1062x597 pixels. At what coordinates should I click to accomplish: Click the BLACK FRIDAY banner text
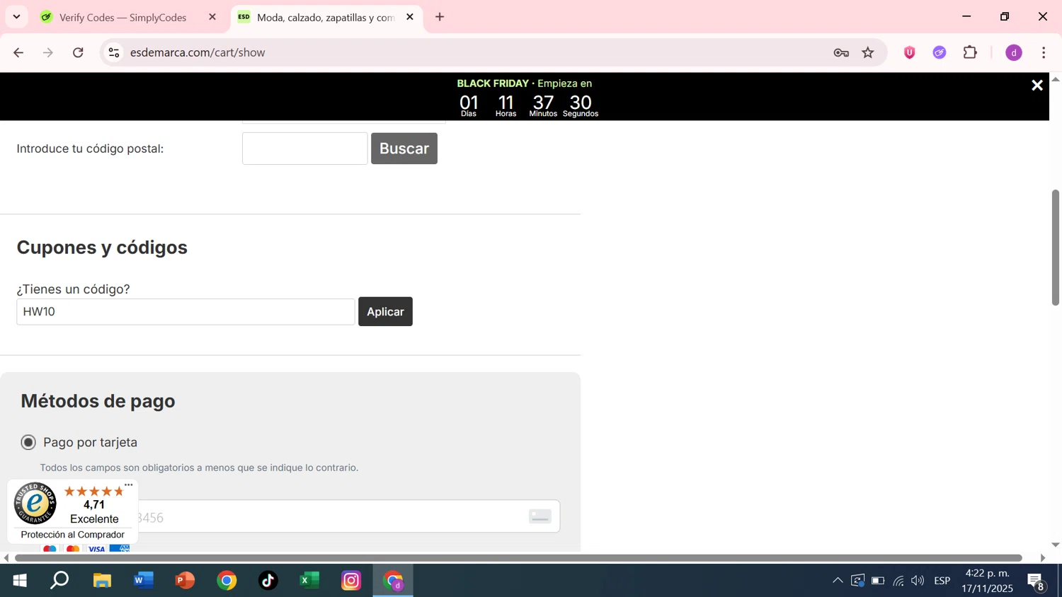[493, 83]
